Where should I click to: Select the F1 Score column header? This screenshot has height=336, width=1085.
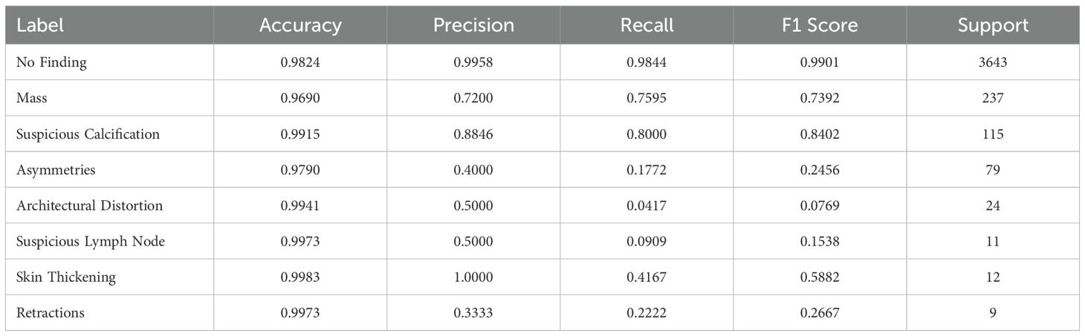tap(820, 25)
